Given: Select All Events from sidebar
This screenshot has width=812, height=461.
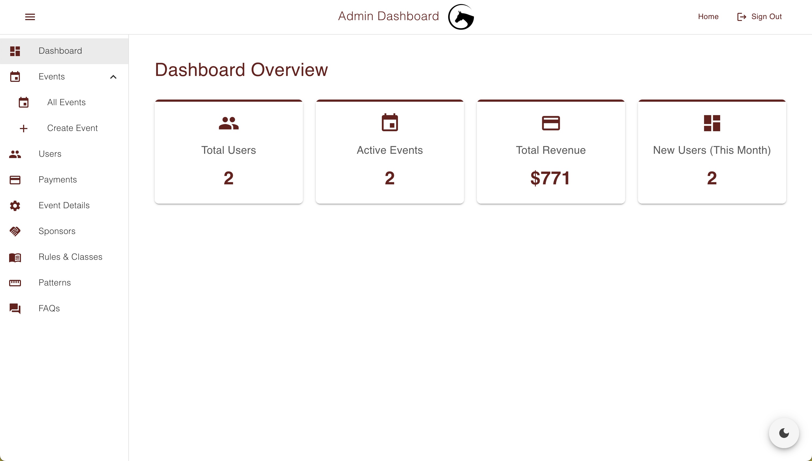Looking at the screenshot, I should coord(66,102).
